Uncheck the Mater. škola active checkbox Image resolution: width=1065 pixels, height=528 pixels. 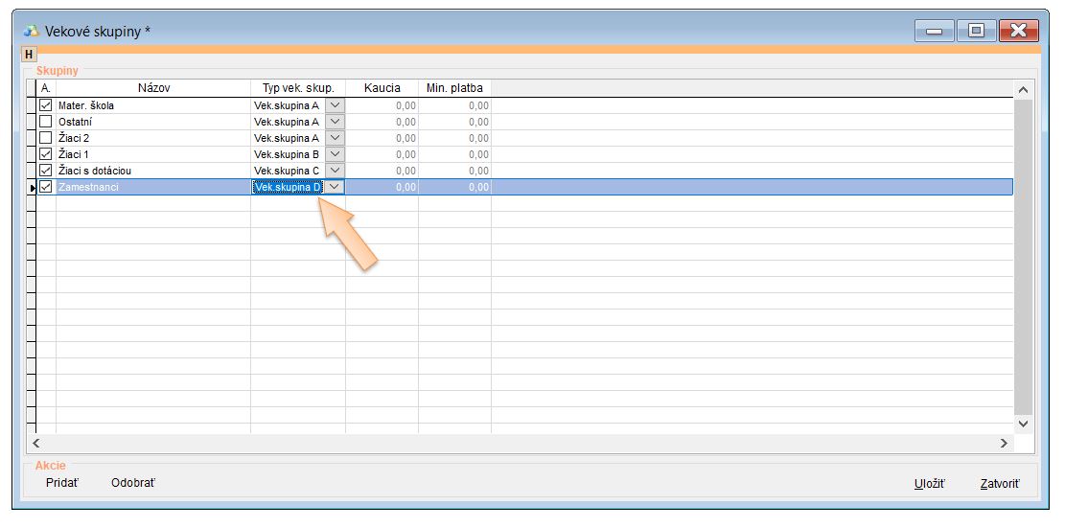coord(45,105)
